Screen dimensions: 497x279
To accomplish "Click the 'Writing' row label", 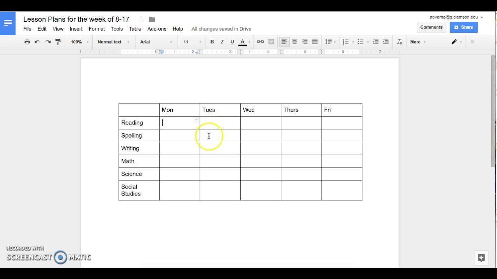I will point(130,148).
